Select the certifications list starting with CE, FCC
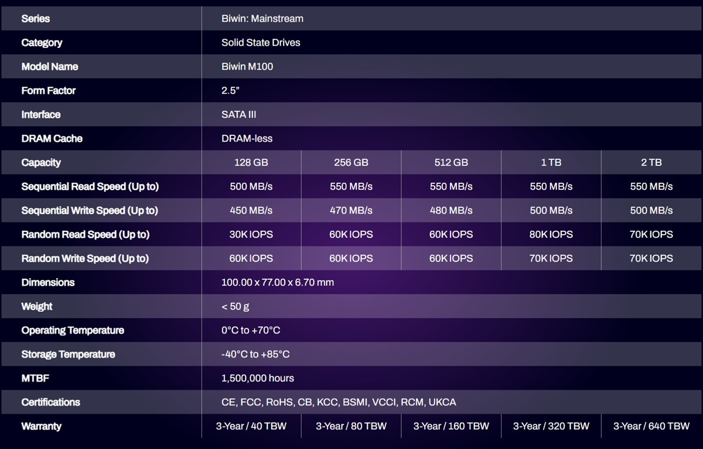Viewport: 703px width, 449px height. coord(338,403)
